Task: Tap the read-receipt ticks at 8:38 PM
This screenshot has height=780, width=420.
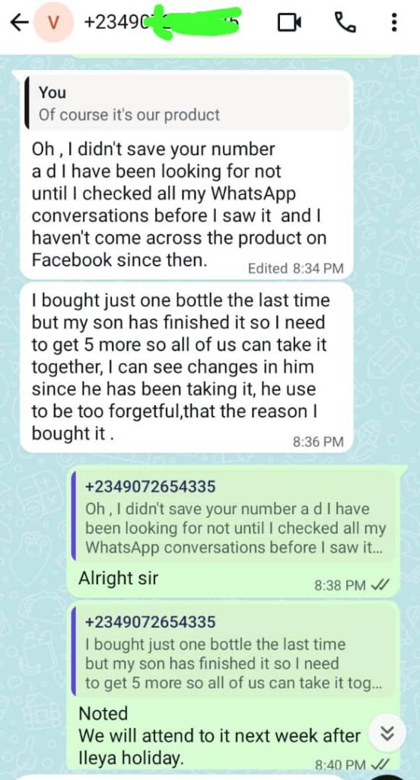Action: 379,586
